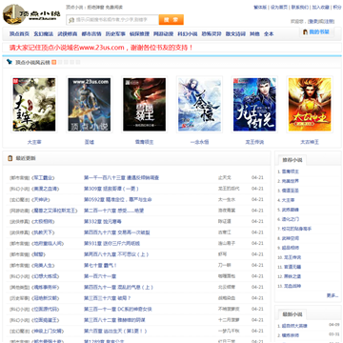Open the 雪鹰领主 book cover thumbnail
Image resolution: width=343 pixels, height=343 pixels.
144,105
